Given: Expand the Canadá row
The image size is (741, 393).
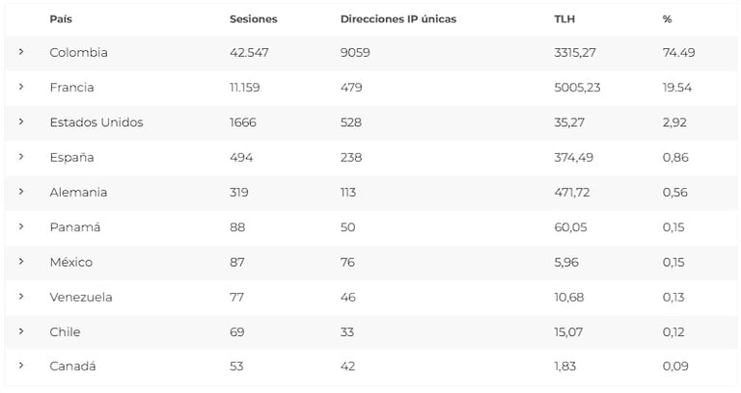Looking at the screenshot, I should (x=21, y=366).
